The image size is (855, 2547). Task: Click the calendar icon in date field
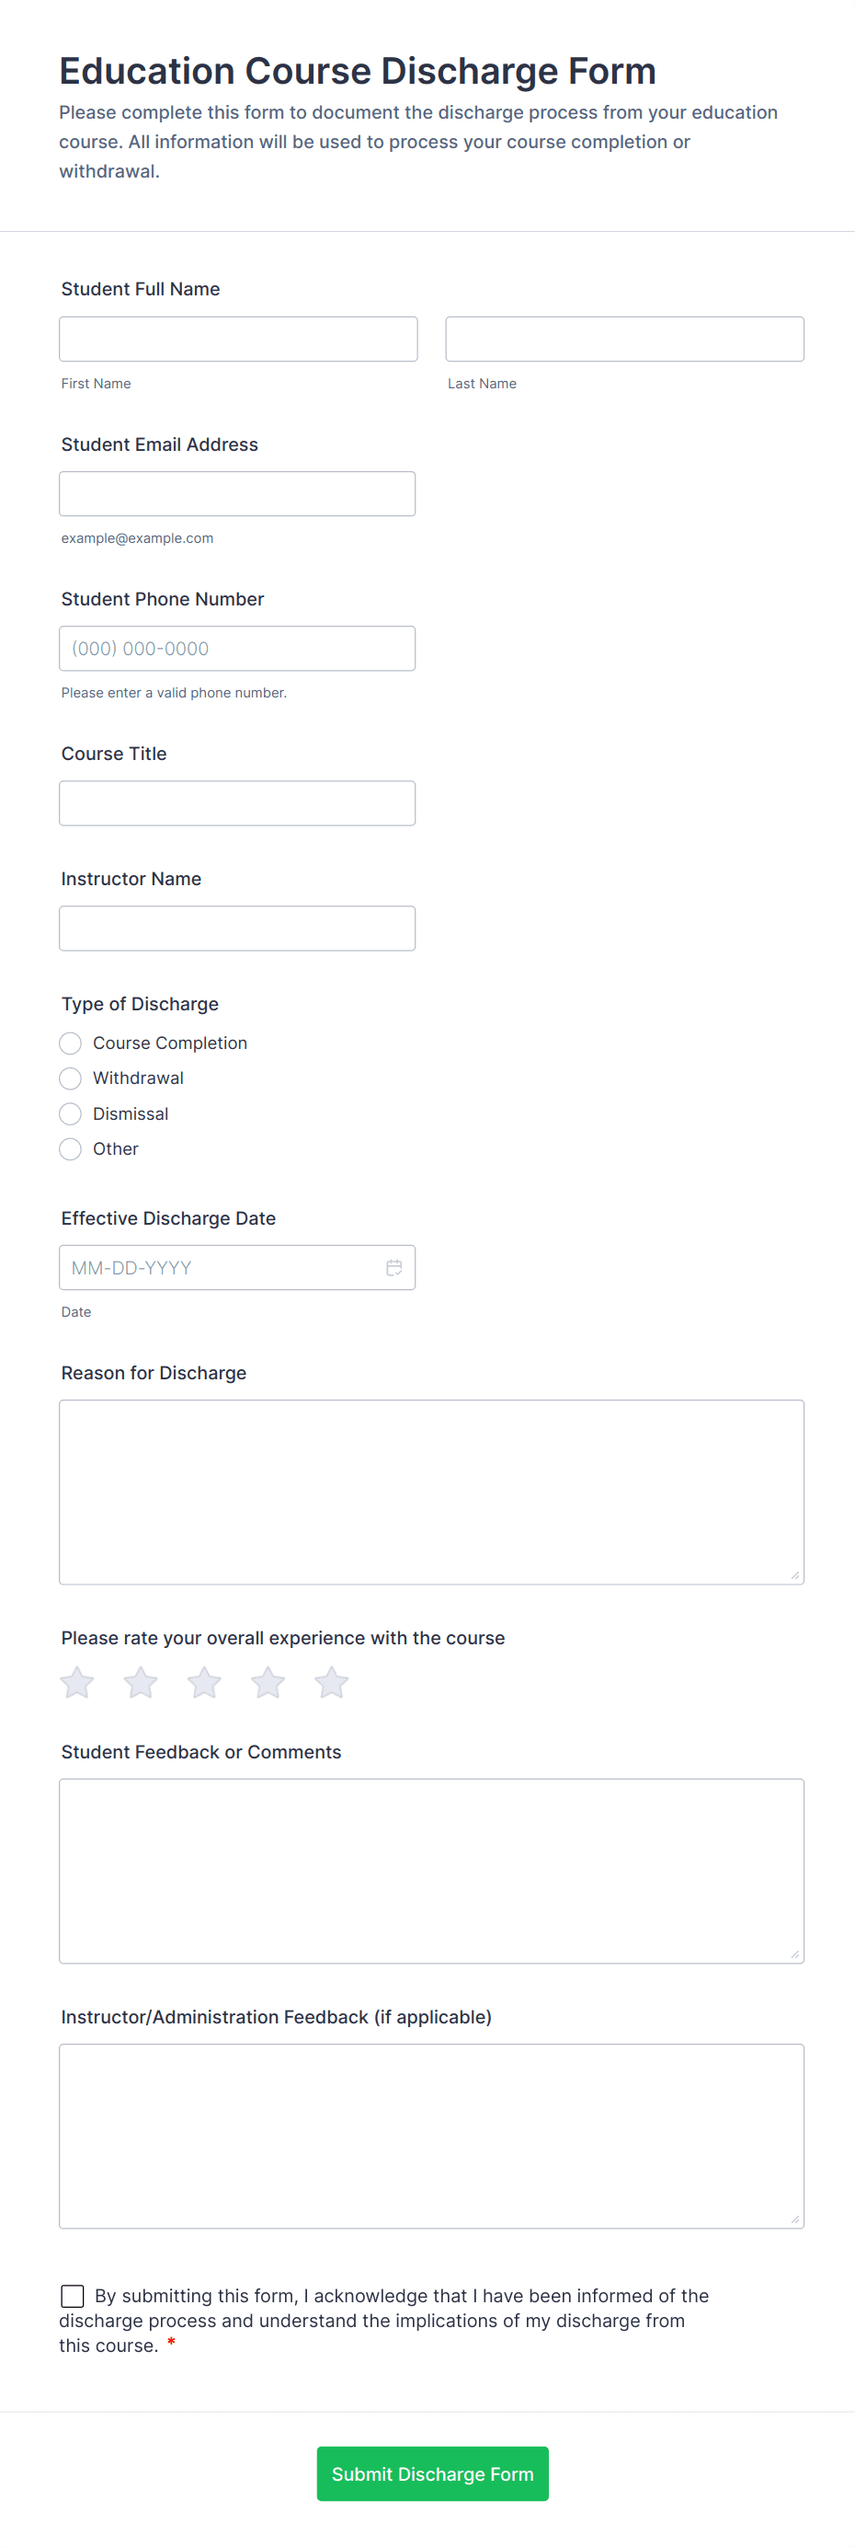pyautogui.click(x=393, y=1268)
